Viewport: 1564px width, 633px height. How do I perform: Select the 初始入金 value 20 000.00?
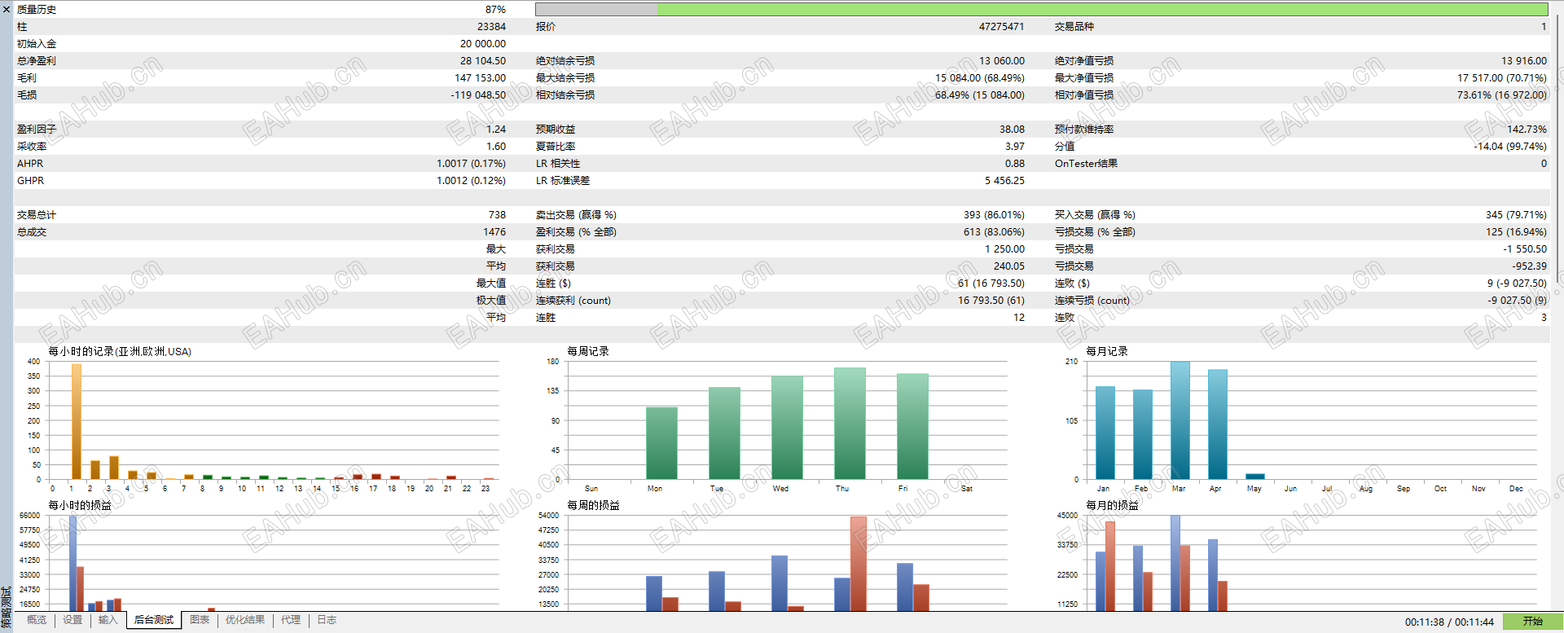point(483,44)
